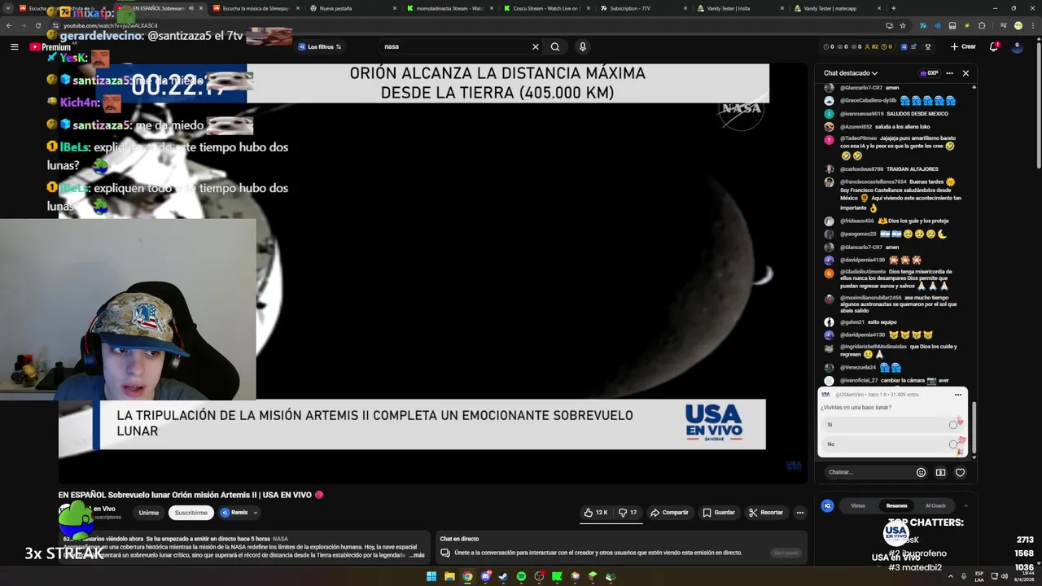Open the 'Los filtros' extension button
This screenshot has width=1042, height=586.
point(319,47)
